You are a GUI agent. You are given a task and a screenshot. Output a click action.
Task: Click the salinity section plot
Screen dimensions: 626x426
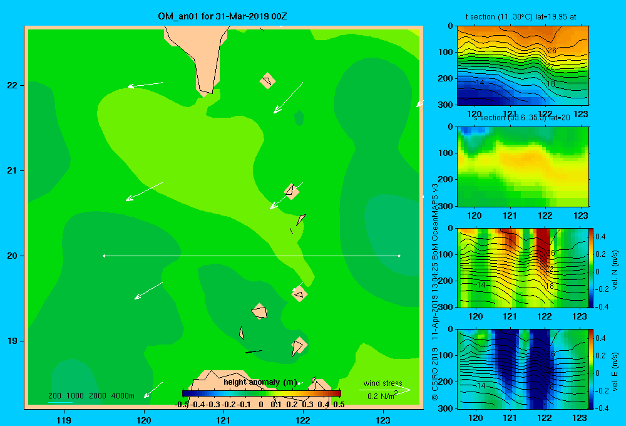coord(523,167)
